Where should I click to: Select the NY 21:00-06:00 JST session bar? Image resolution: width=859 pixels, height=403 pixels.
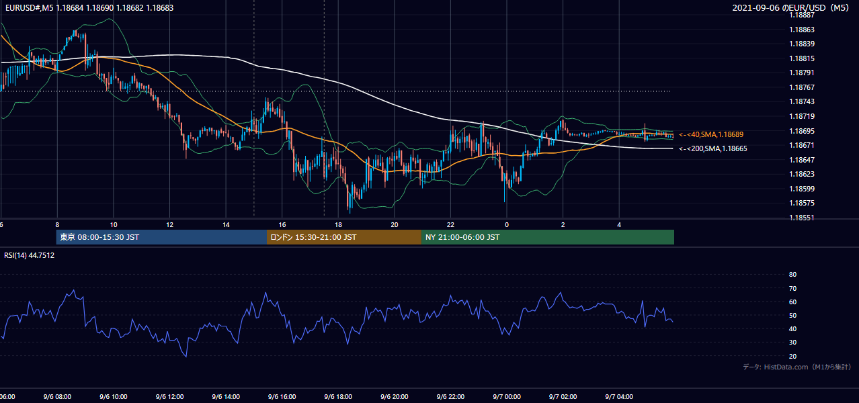click(547, 237)
